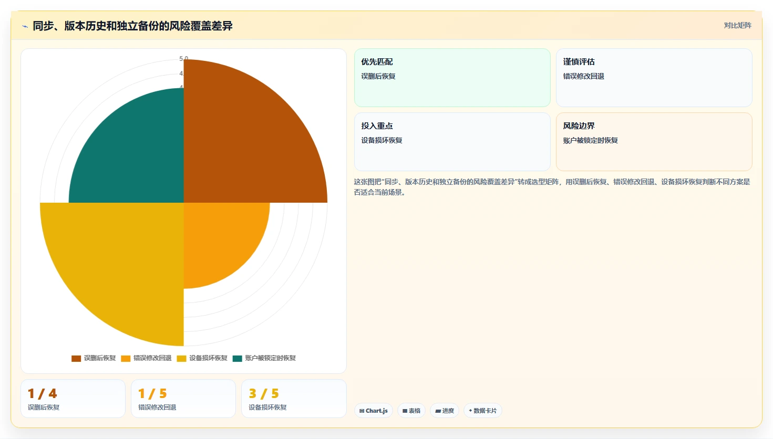Click the 表格 tag
This screenshot has height=439, width=773.
411,411
